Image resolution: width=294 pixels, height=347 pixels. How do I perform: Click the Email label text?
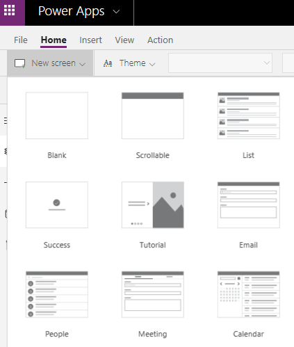coord(249,245)
